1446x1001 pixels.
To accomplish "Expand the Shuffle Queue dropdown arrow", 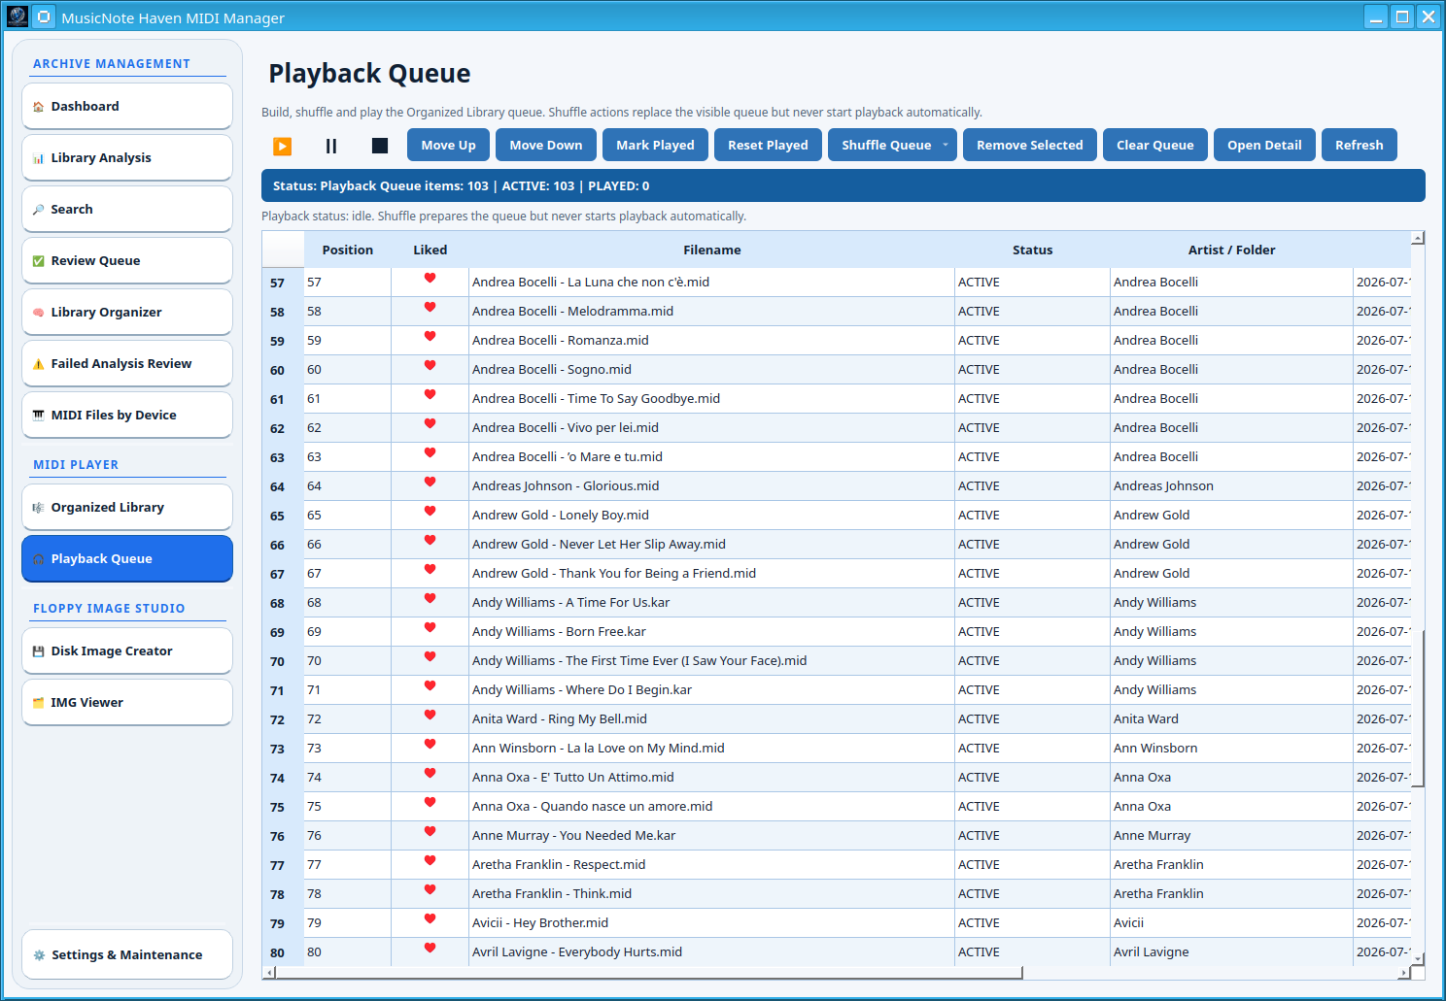I will pos(946,145).
